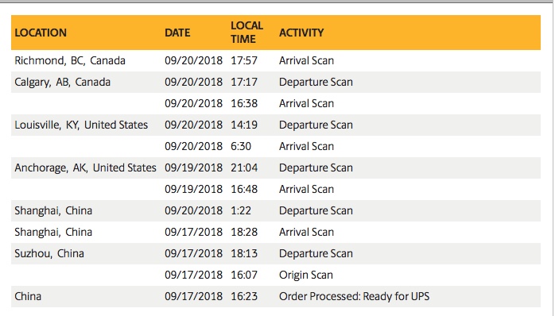
Task: Select the Richmond, BC, Canada location cell
Action: (x=70, y=61)
